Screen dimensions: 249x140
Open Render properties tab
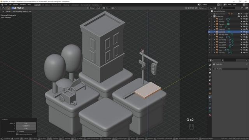coord(210,69)
